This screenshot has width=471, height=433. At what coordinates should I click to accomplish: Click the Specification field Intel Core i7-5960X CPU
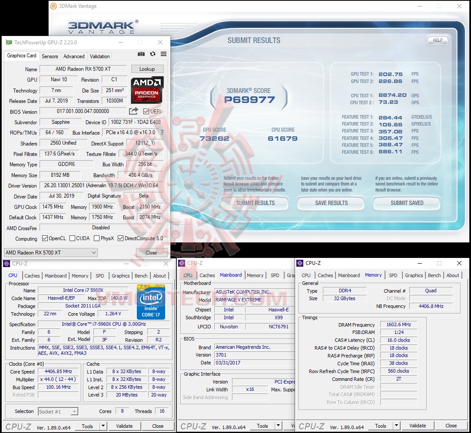[104, 324]
